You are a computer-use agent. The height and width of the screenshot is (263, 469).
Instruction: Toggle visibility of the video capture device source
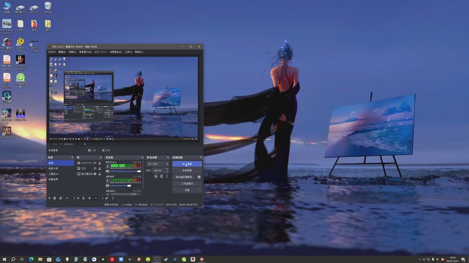pyautogui.click(x=95, y=163)
